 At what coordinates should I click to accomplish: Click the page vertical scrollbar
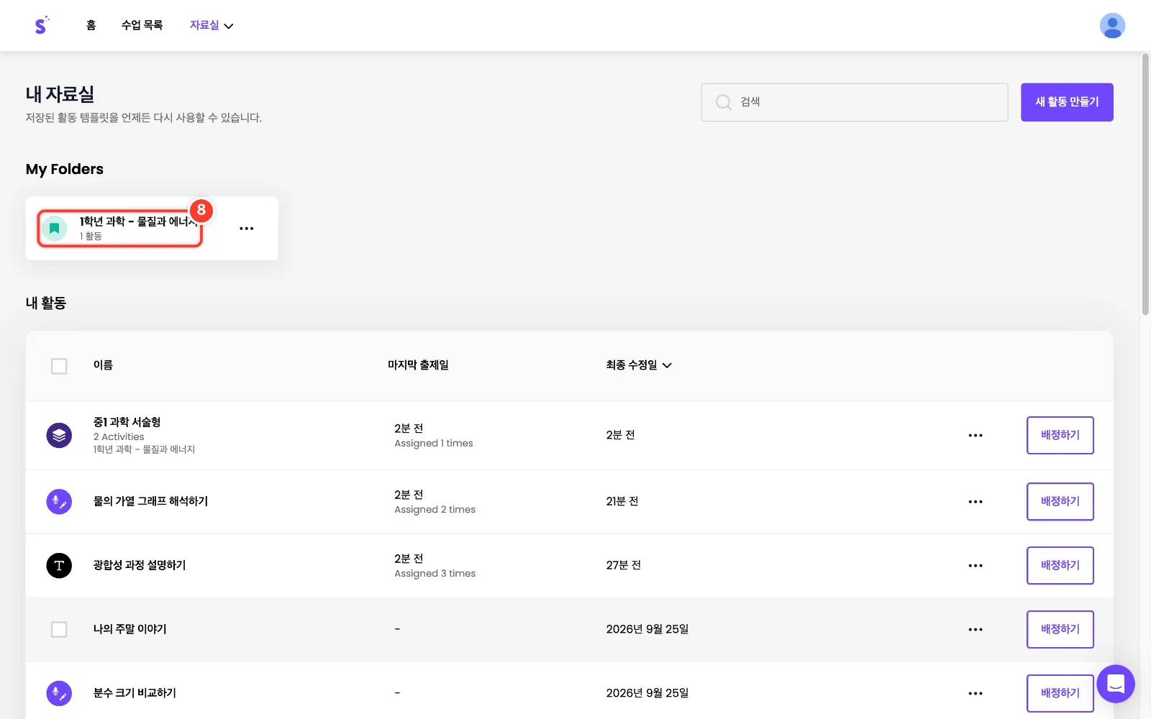coord(1145,184)
